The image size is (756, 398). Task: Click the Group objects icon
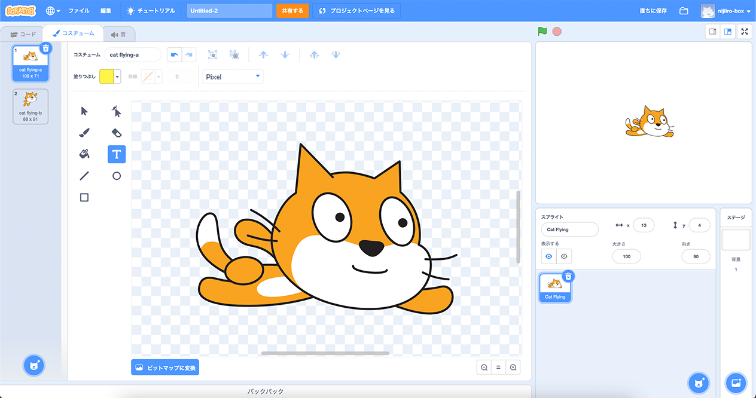coord(212,54)
